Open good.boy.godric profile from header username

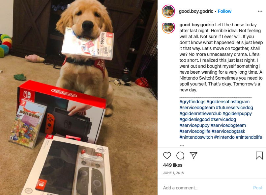pyautogui.click(x=196, y=11)
